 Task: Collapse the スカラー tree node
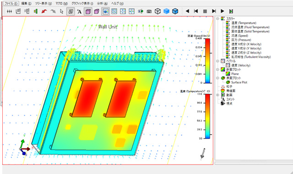(x=217, y=18)
